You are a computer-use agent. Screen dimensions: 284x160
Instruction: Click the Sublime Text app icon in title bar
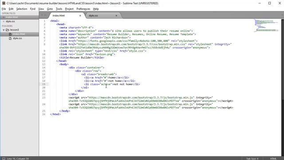[4, 3]
